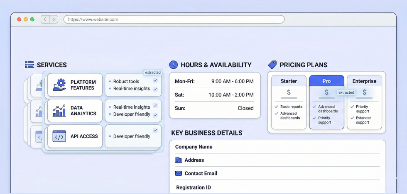Click the Services list icon

click(x=29, y=65)
